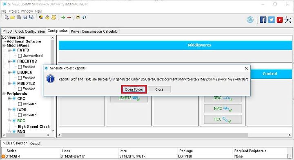Image resolution: width=294 pixels, height=160 pixels.
Task: Activate the CRC checkbox
Action: coord(20,104)
